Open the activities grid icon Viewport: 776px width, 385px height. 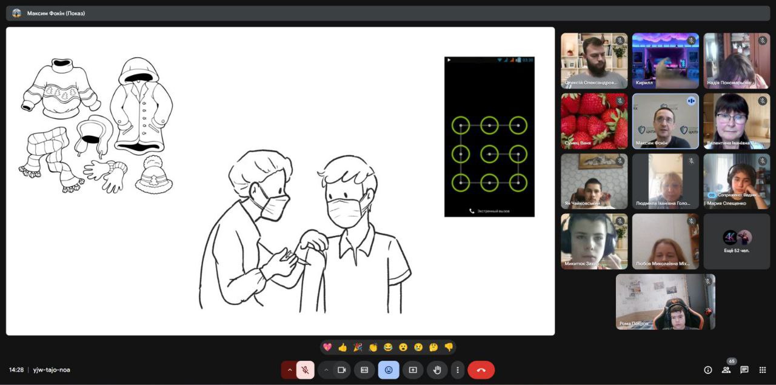click(x=763, y=370)
